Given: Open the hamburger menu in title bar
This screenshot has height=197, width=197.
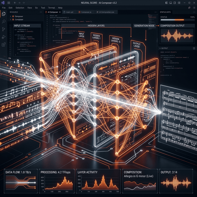Looking at the screenshot, I should pos(9,3).
